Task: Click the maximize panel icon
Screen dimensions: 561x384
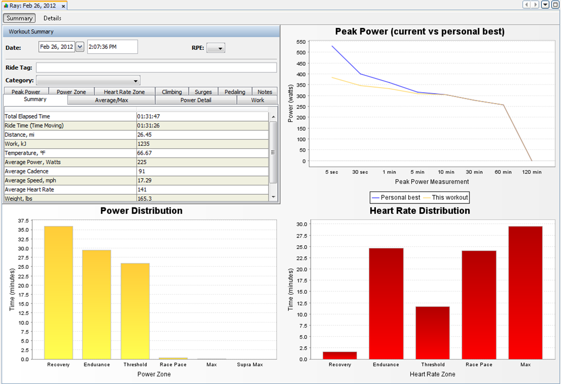Action: pyautogui.click(x=556, y=4)
